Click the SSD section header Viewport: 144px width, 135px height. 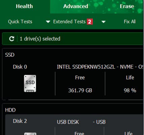tap(10, 55)
